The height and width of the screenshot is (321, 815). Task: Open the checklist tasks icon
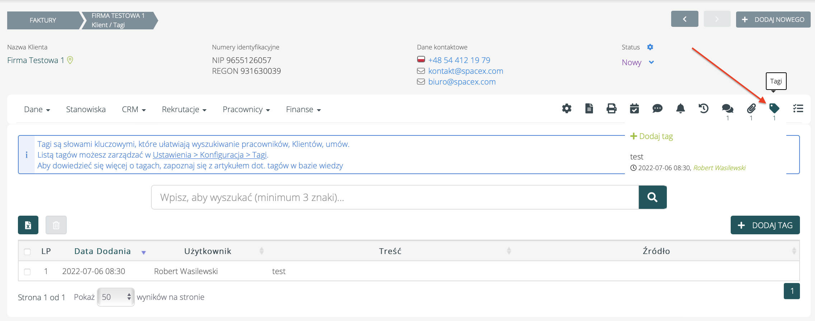(x=798, y=109)
